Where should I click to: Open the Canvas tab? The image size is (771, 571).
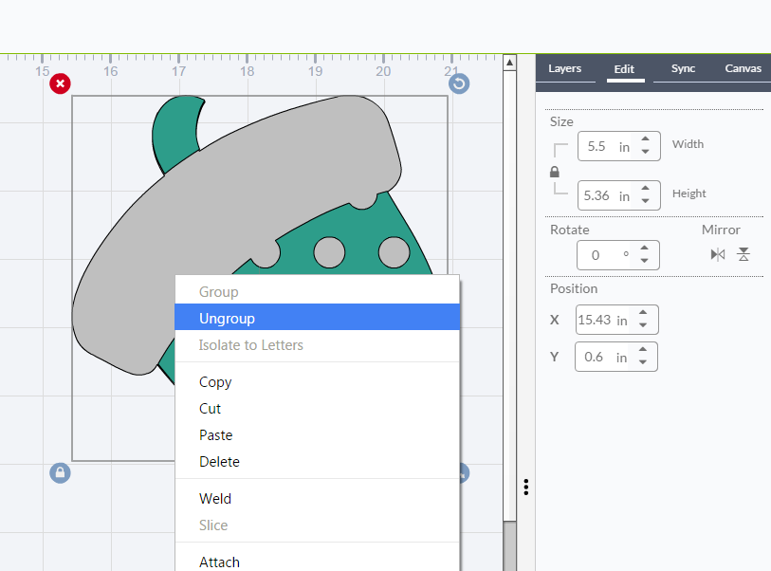(x=743, y=68)
